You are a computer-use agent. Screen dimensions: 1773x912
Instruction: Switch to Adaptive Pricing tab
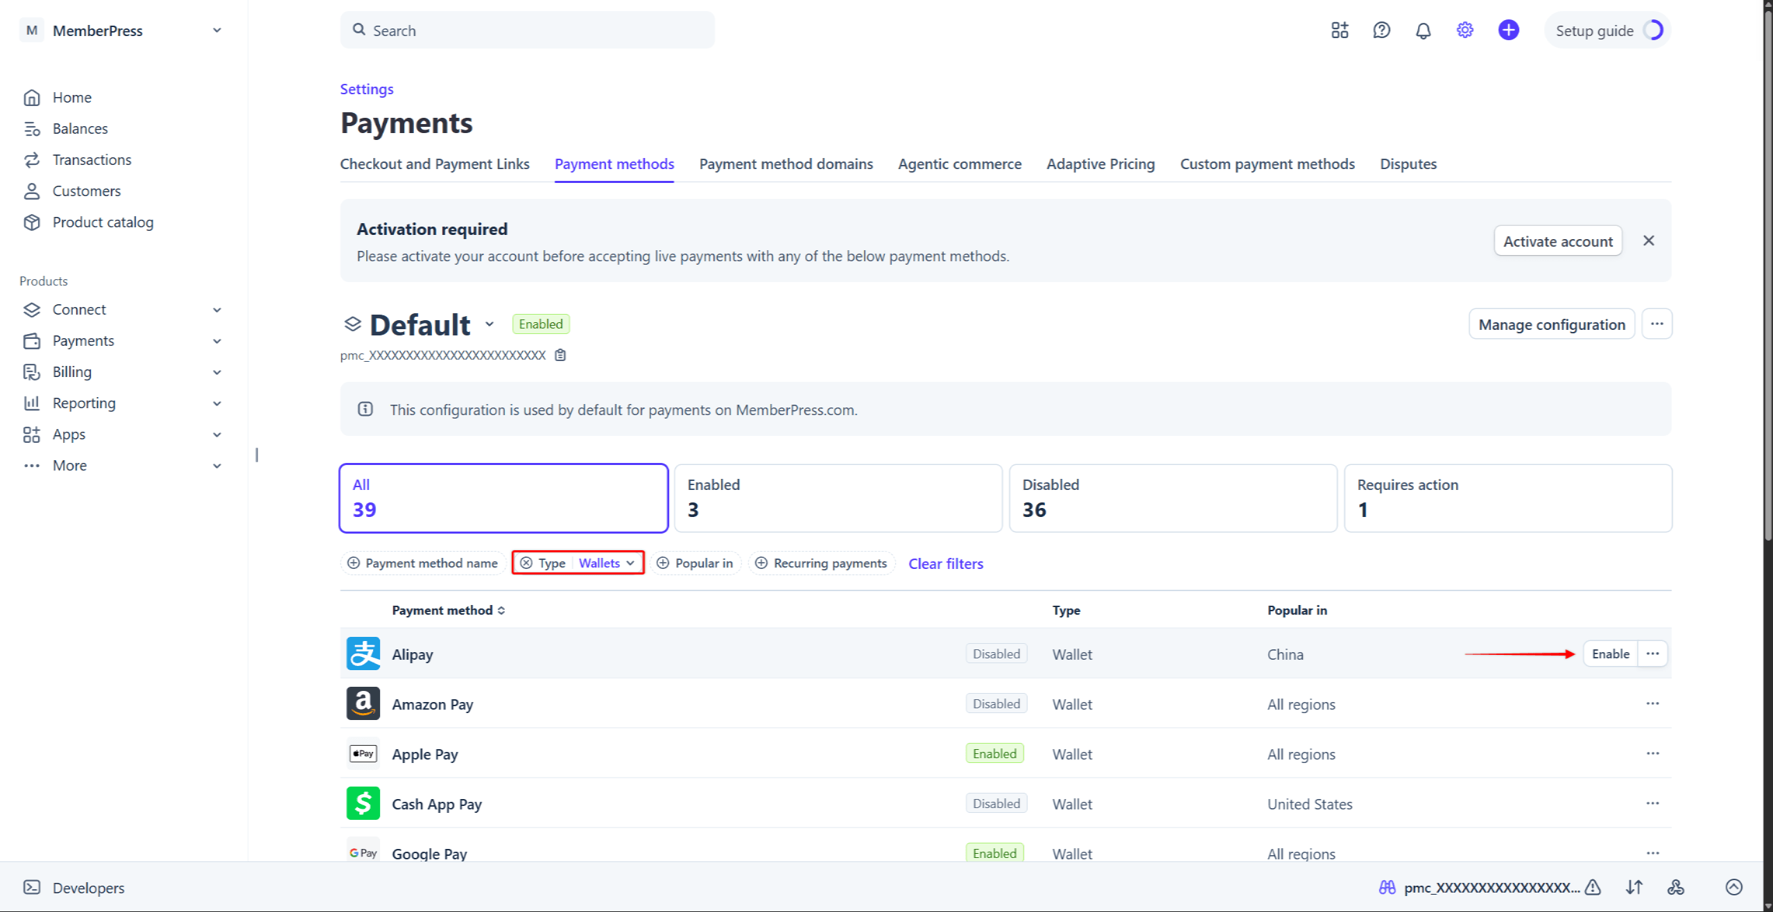1100,164
